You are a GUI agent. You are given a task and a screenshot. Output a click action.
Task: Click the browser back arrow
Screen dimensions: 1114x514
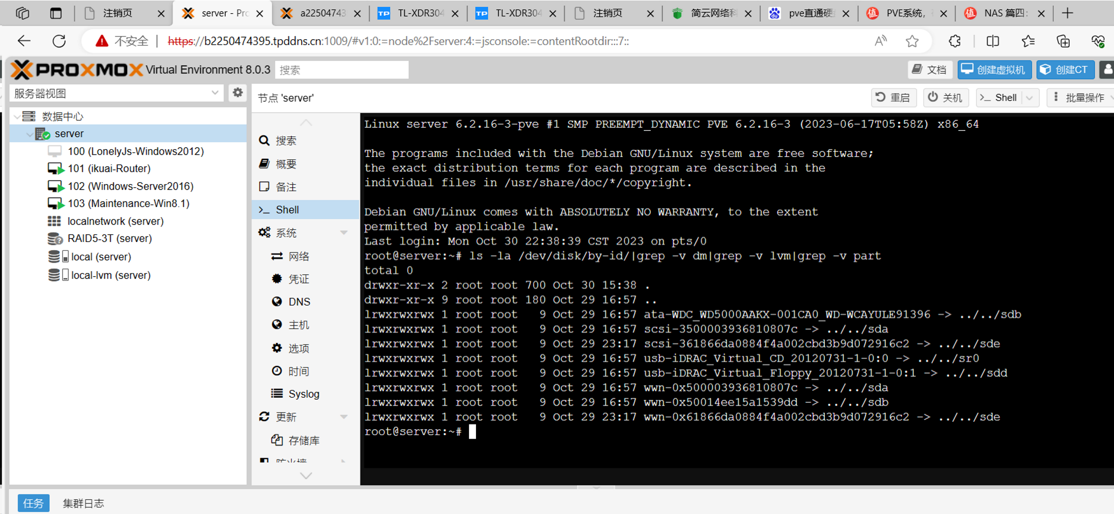[24, 41]
